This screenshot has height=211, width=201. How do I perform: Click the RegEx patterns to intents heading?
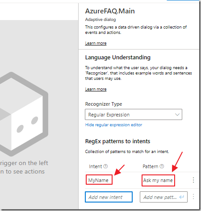(x=117, y=141)
